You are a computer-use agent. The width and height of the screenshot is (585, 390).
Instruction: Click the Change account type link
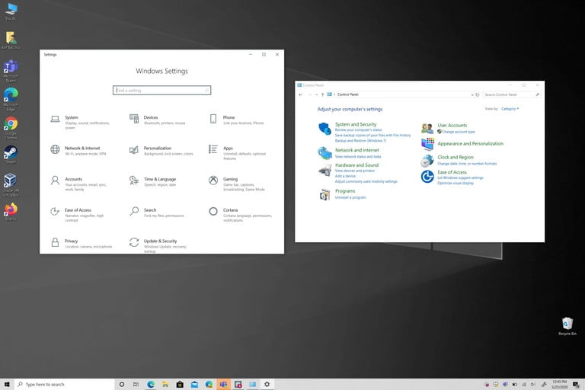(458, 132)
